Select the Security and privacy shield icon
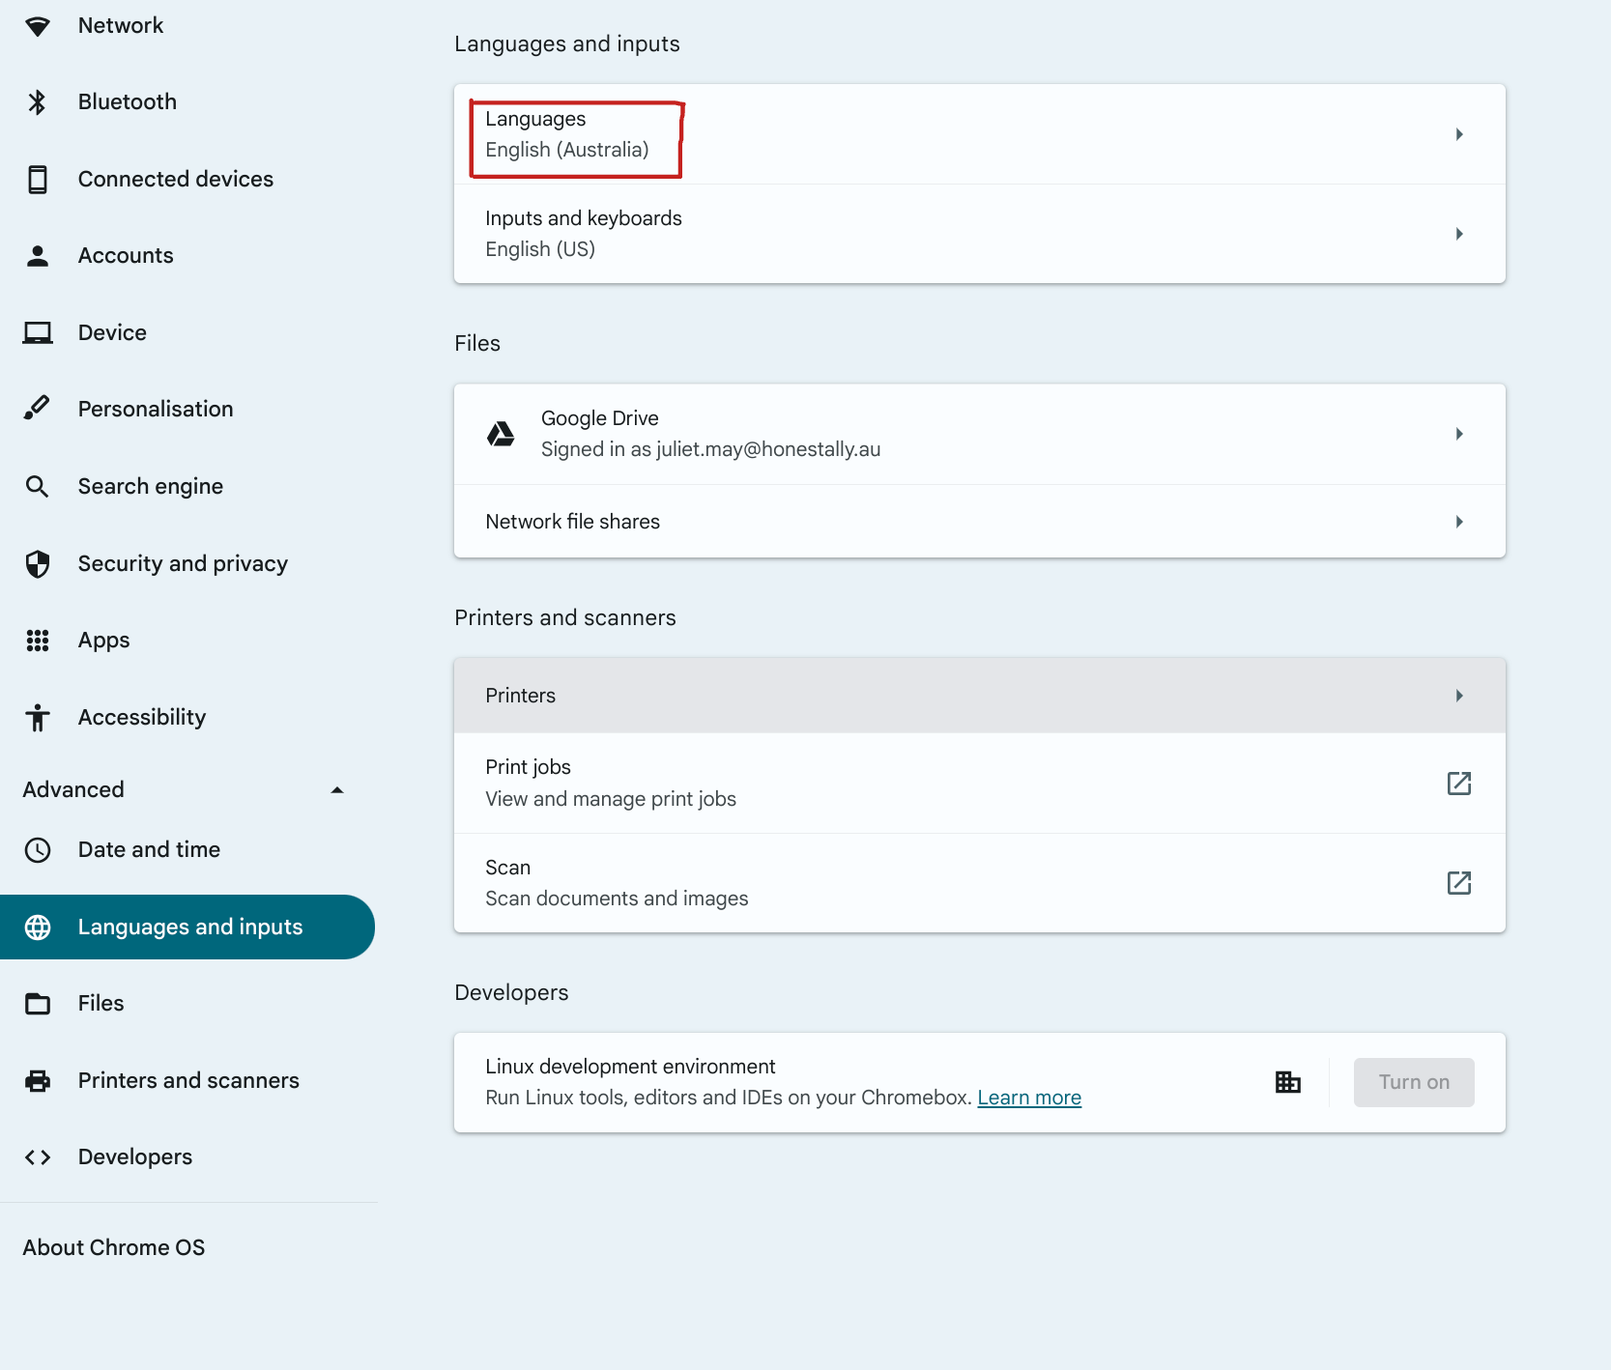 point(38,564)
